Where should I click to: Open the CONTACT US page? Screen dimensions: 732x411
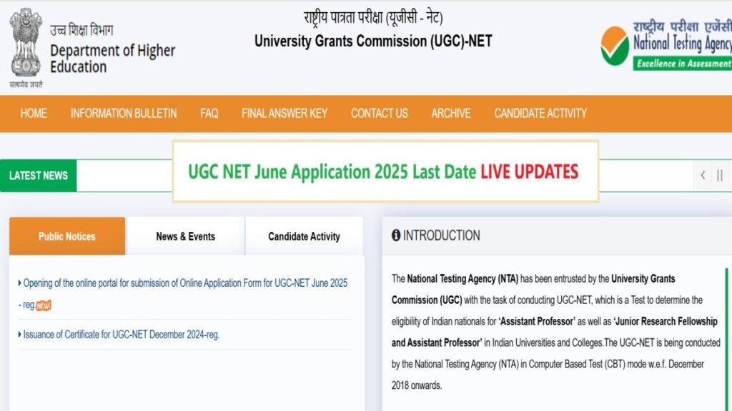[x=380, y=113]
